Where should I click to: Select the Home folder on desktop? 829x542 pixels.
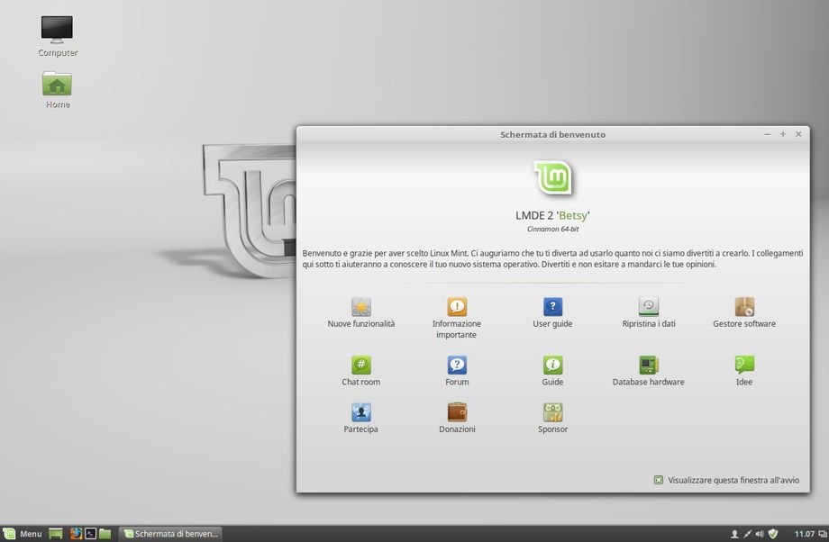coord(58,86)
